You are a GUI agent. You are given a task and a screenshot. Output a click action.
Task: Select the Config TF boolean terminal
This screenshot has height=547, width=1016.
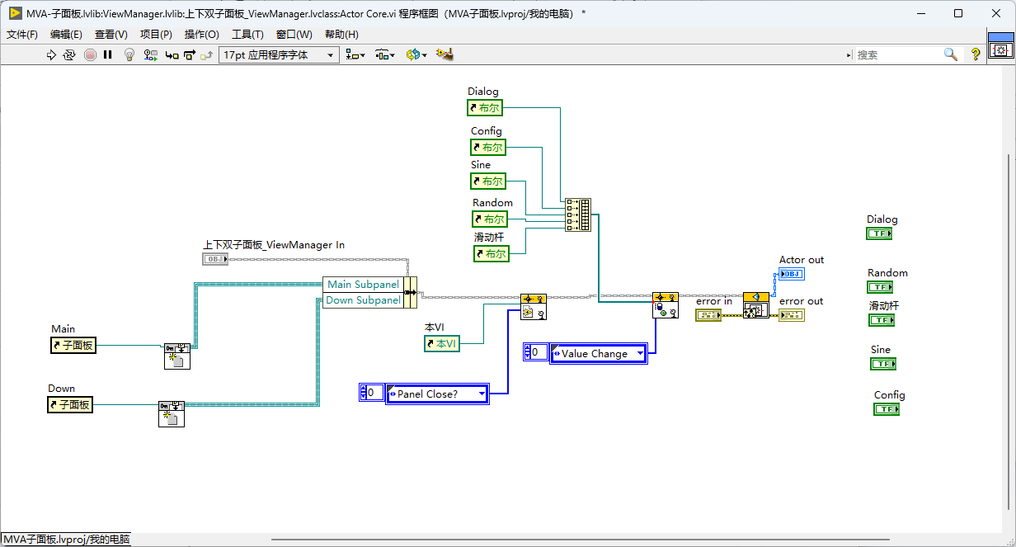(887, 408)
